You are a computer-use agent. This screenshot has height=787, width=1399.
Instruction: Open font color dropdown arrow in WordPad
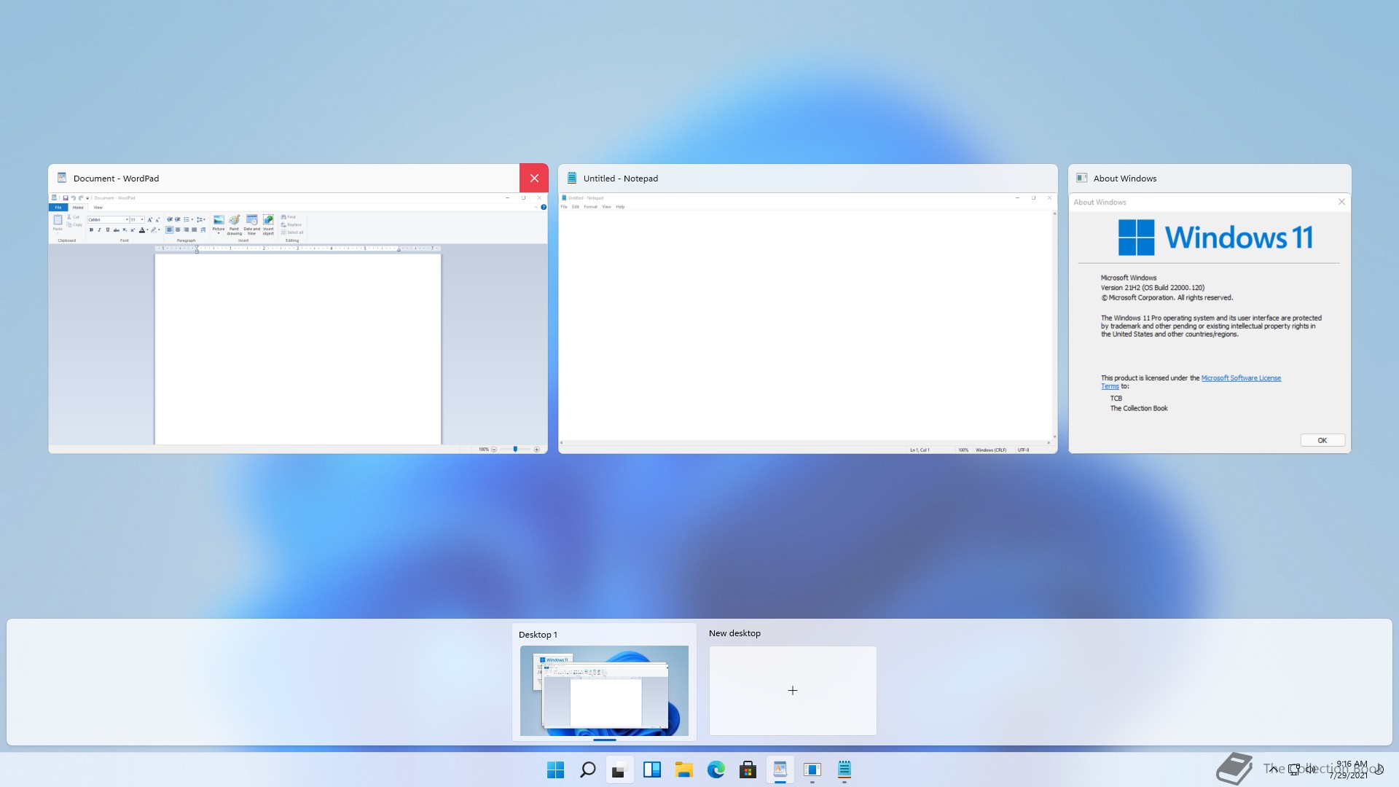tap(147, 230)
